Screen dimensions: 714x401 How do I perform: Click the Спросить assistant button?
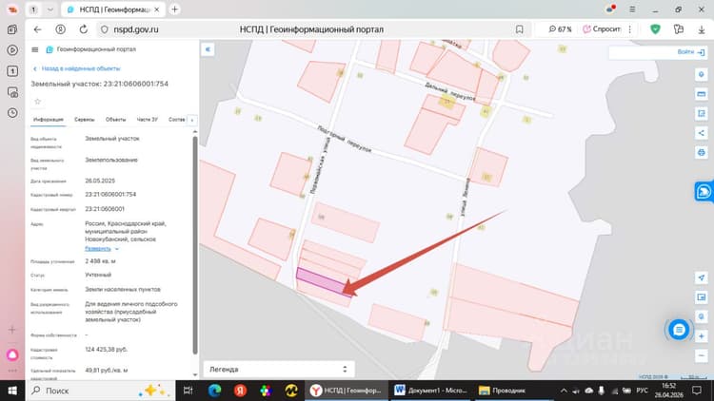point(601,29)
